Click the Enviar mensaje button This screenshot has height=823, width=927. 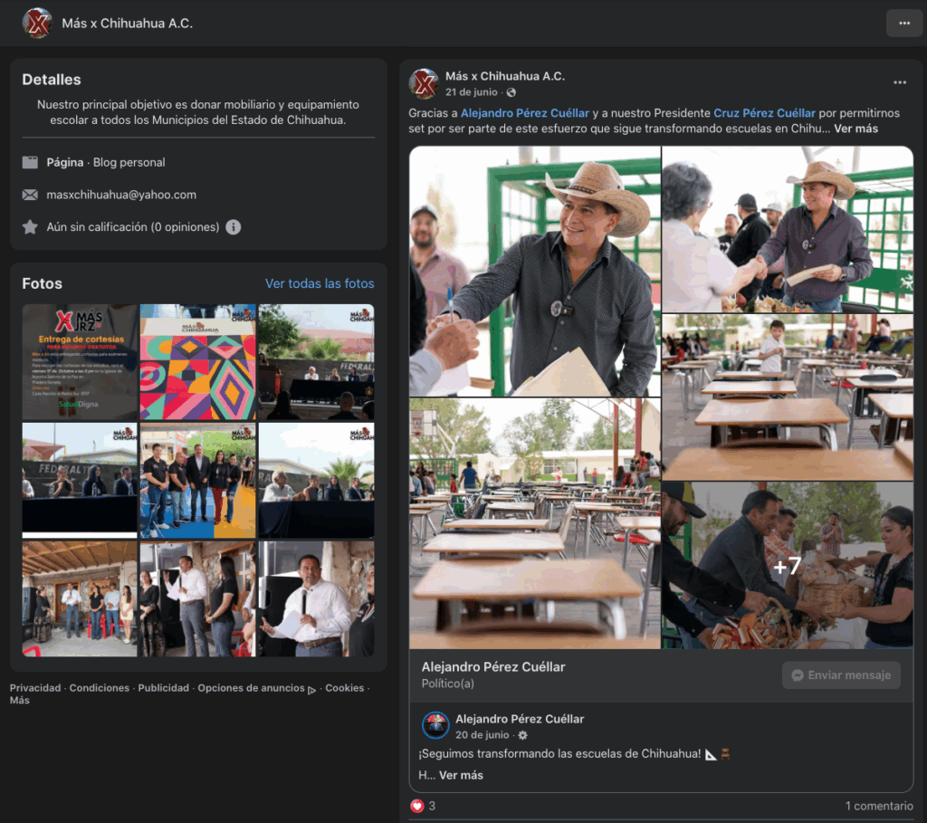840,675
